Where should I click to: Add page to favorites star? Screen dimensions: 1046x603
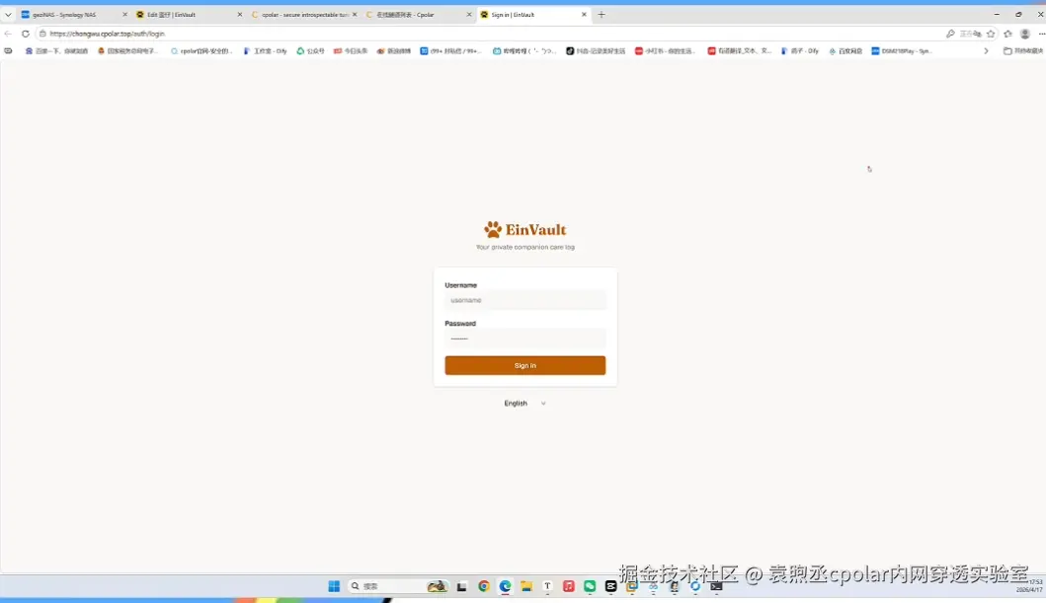pos(991,34)
